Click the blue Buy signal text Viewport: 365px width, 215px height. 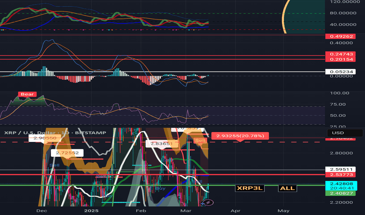click(x=160, y=188)
